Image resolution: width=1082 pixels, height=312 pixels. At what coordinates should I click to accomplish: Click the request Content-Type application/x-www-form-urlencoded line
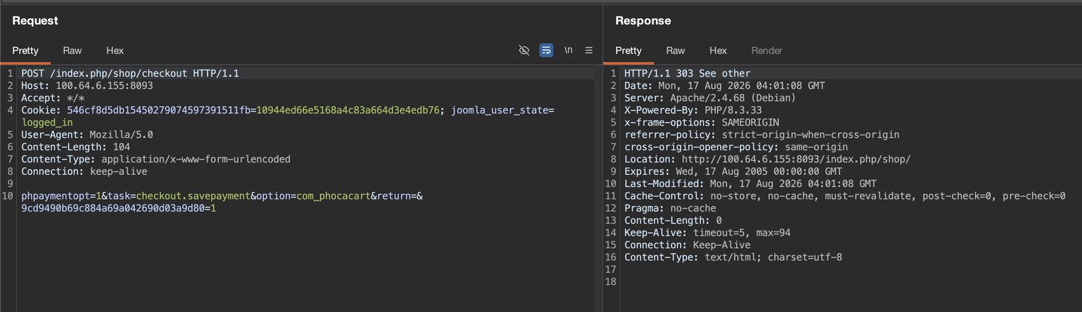coord(156,159)
